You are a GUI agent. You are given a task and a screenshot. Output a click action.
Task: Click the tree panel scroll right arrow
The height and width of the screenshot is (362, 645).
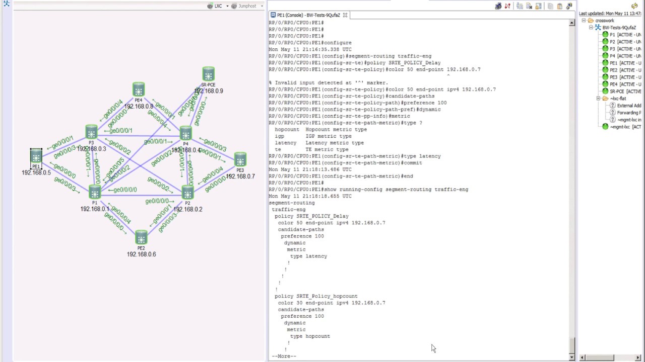[639, 357]
